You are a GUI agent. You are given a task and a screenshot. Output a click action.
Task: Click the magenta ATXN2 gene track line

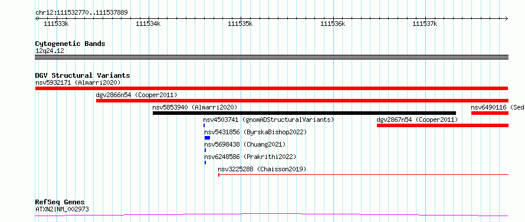[x=271, y=215]
